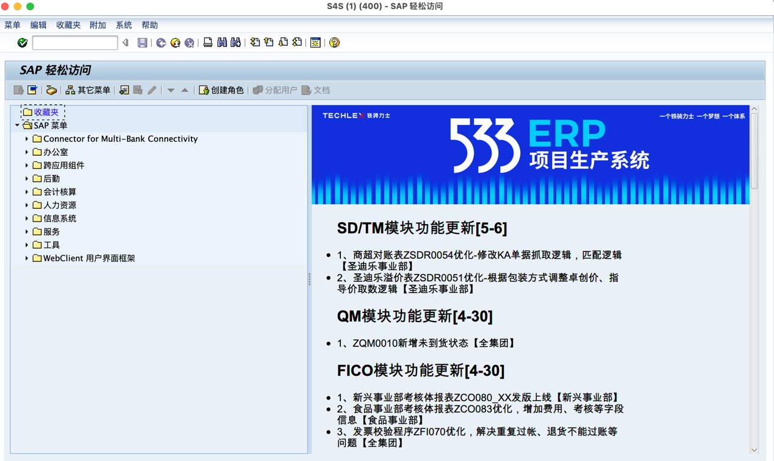
Task: Click the Change Favorites pencil icon
Action: 152,90
